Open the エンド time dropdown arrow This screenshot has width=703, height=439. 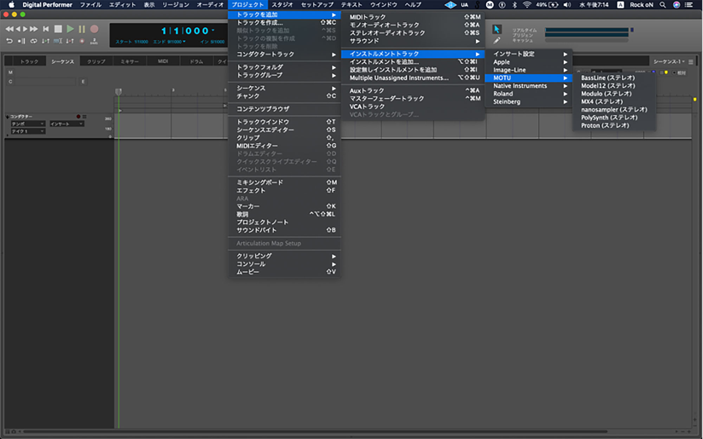coord(184,42)
